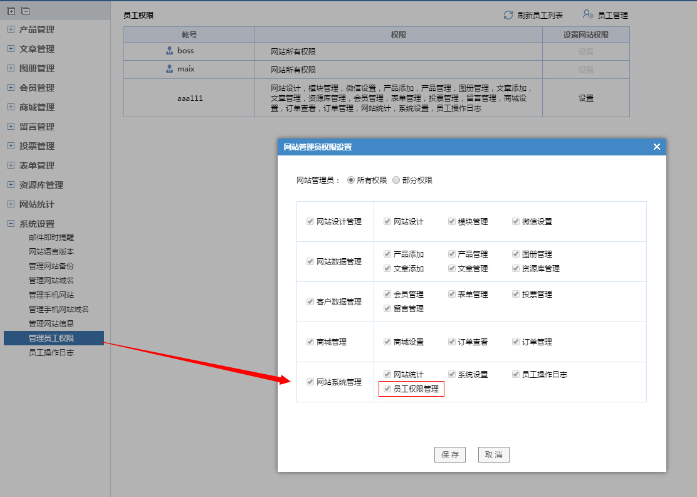Toggle the 微信设置 checkbox
Image resolution: width=697 pixels, height=497 pixels.
[516, 221]
